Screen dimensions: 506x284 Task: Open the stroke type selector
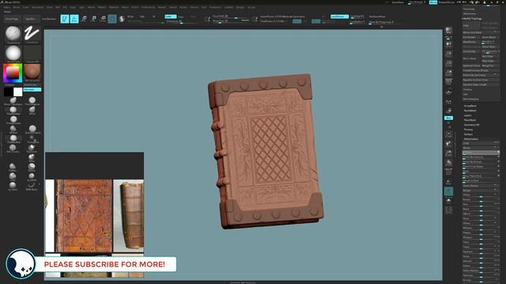[x=32, y=34]
